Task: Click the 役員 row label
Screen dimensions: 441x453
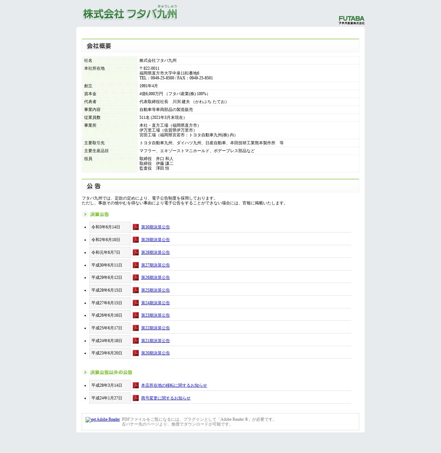Action: (88, 159)
